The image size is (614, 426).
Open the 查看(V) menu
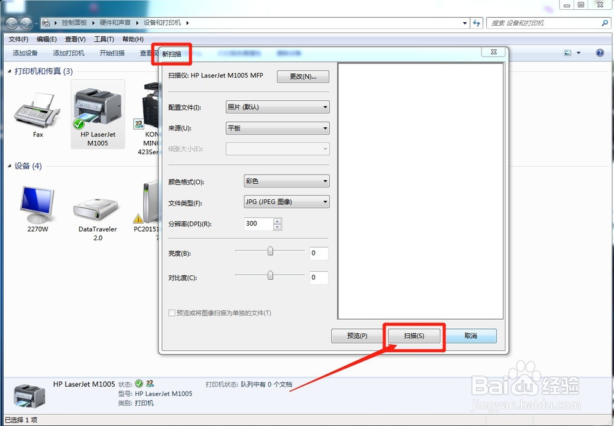point(75,39)
